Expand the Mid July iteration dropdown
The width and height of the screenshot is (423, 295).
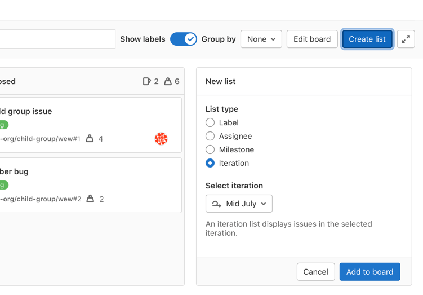[x=239, y=204]
